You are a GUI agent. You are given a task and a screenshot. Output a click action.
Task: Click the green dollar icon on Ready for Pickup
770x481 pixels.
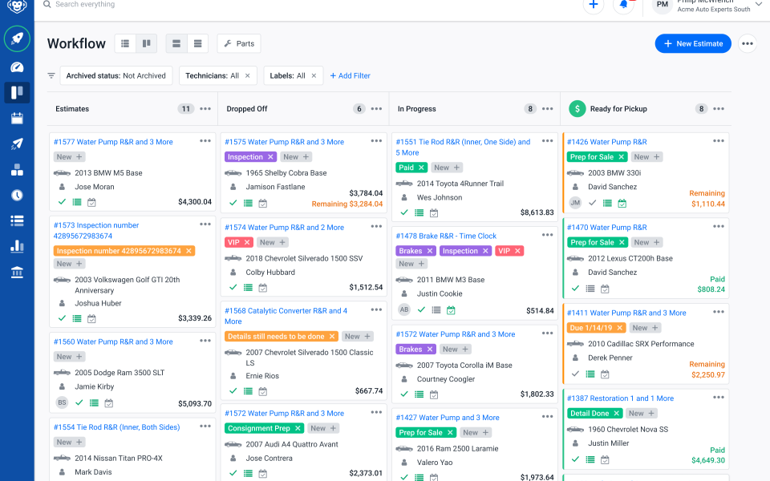(x=577, y=109)
